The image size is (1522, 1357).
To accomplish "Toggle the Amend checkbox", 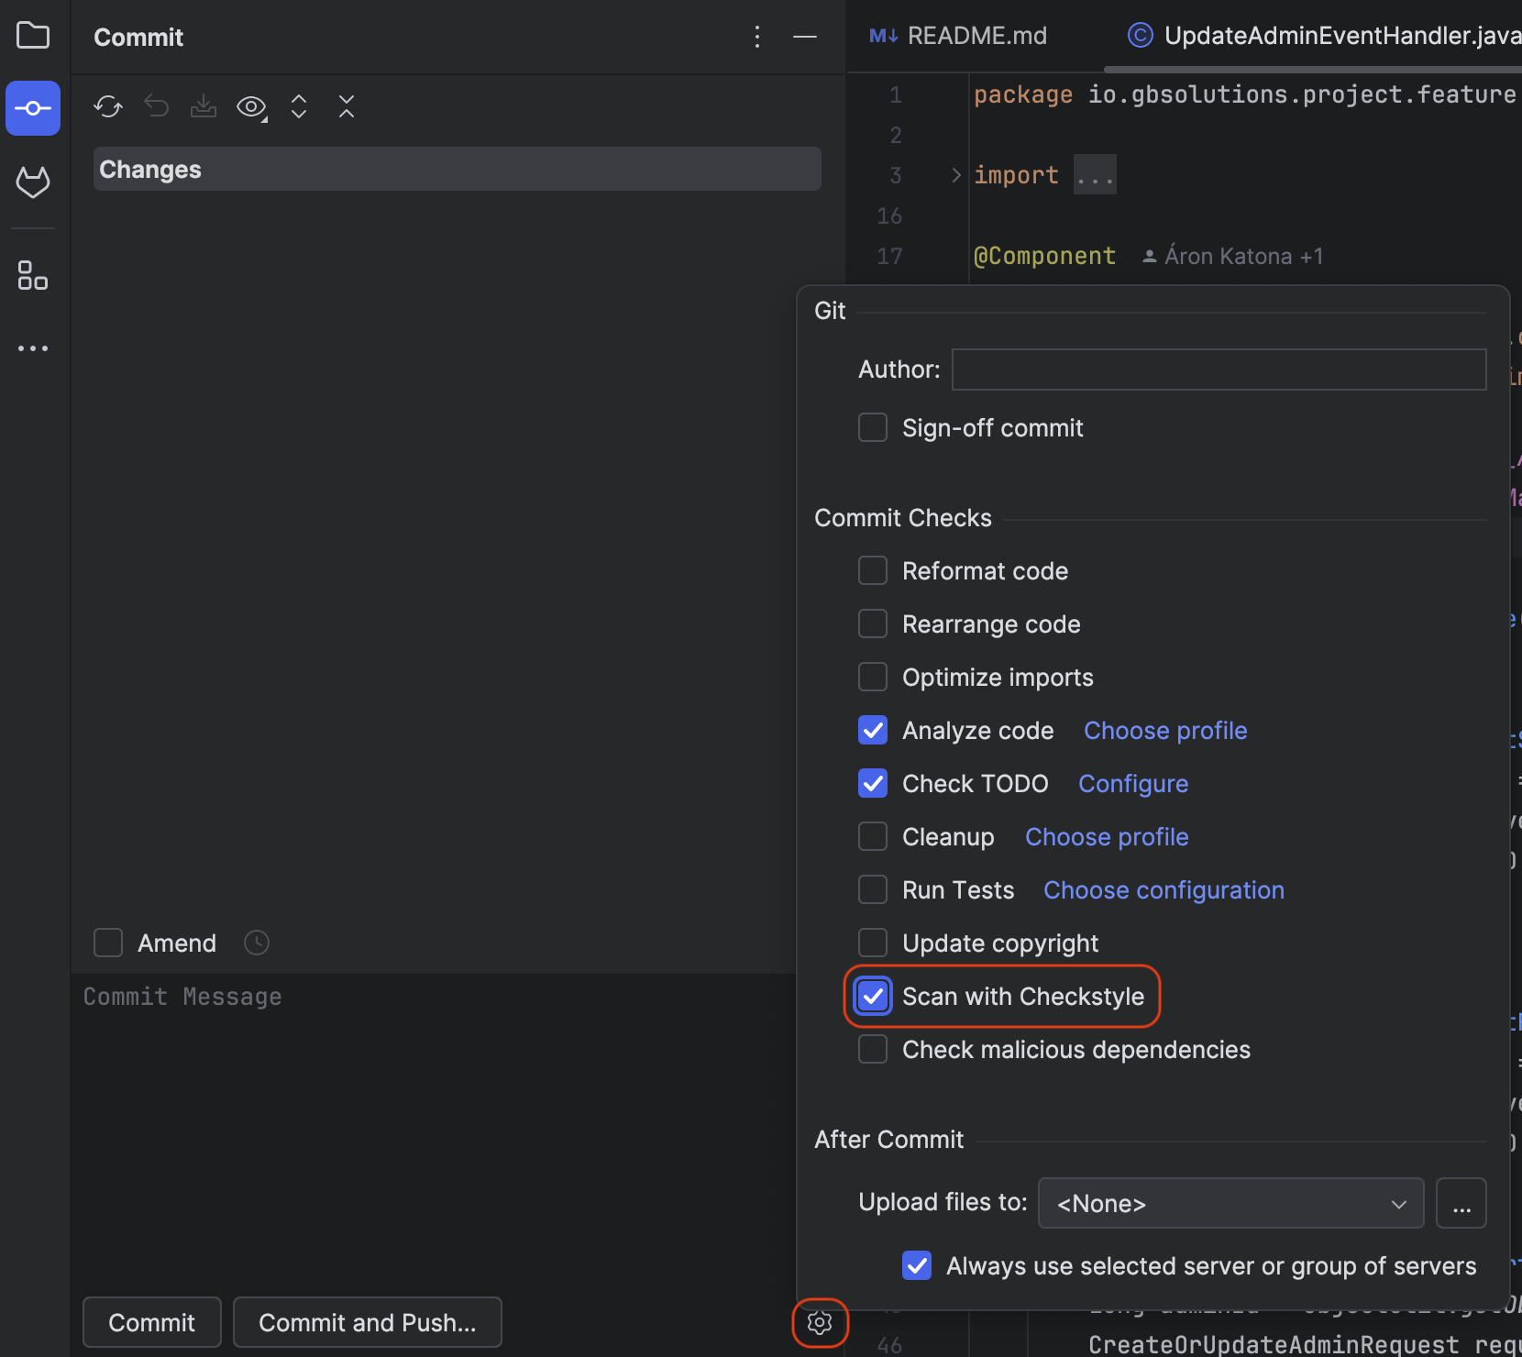I will click(108, 943).
